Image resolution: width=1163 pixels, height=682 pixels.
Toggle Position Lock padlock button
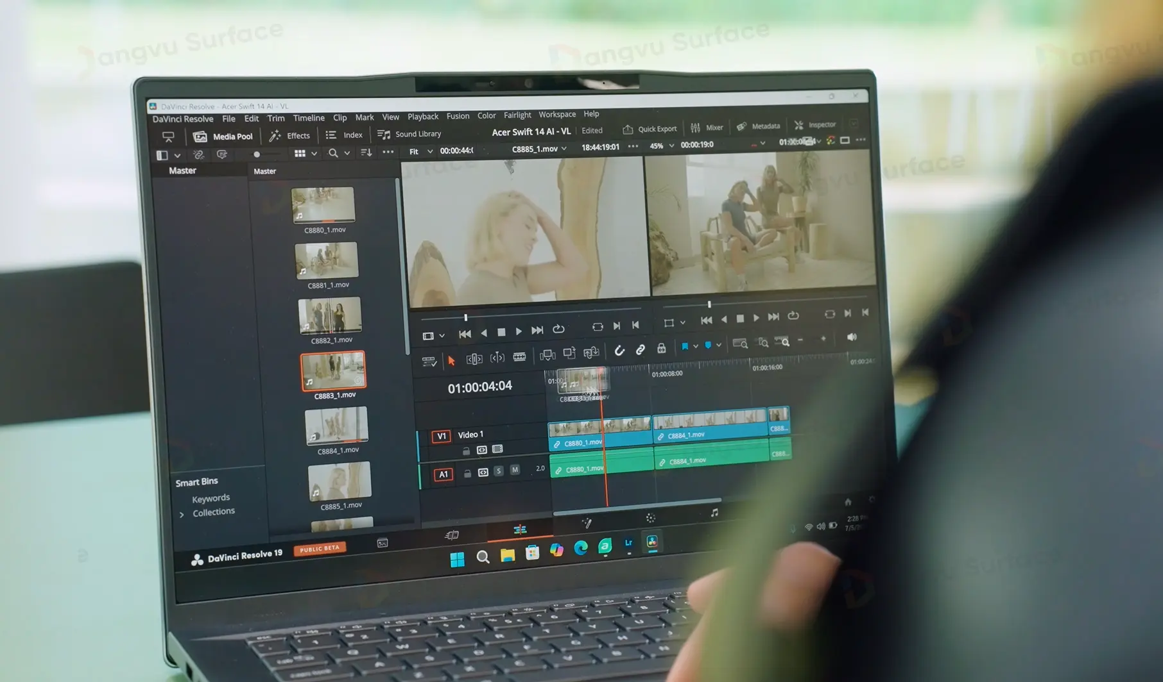[x=661, y=348]
